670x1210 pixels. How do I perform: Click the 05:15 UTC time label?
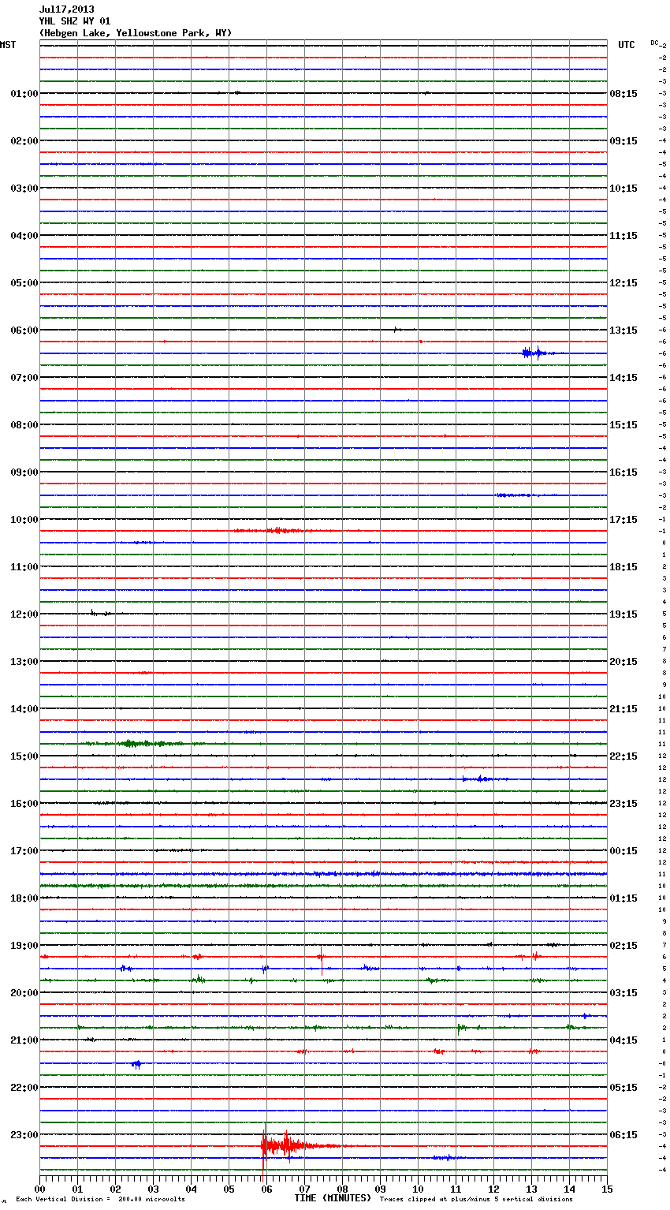coord(623,1088)
